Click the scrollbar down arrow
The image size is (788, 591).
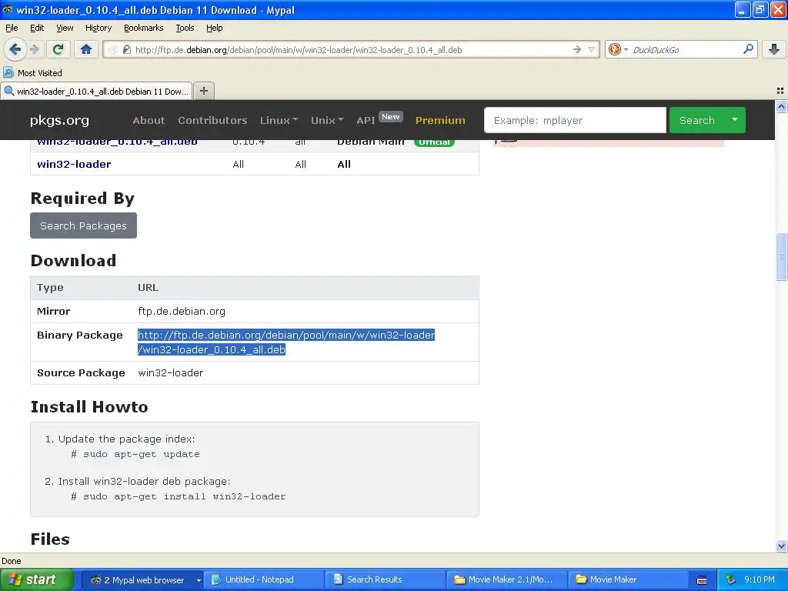click(781, 546)
